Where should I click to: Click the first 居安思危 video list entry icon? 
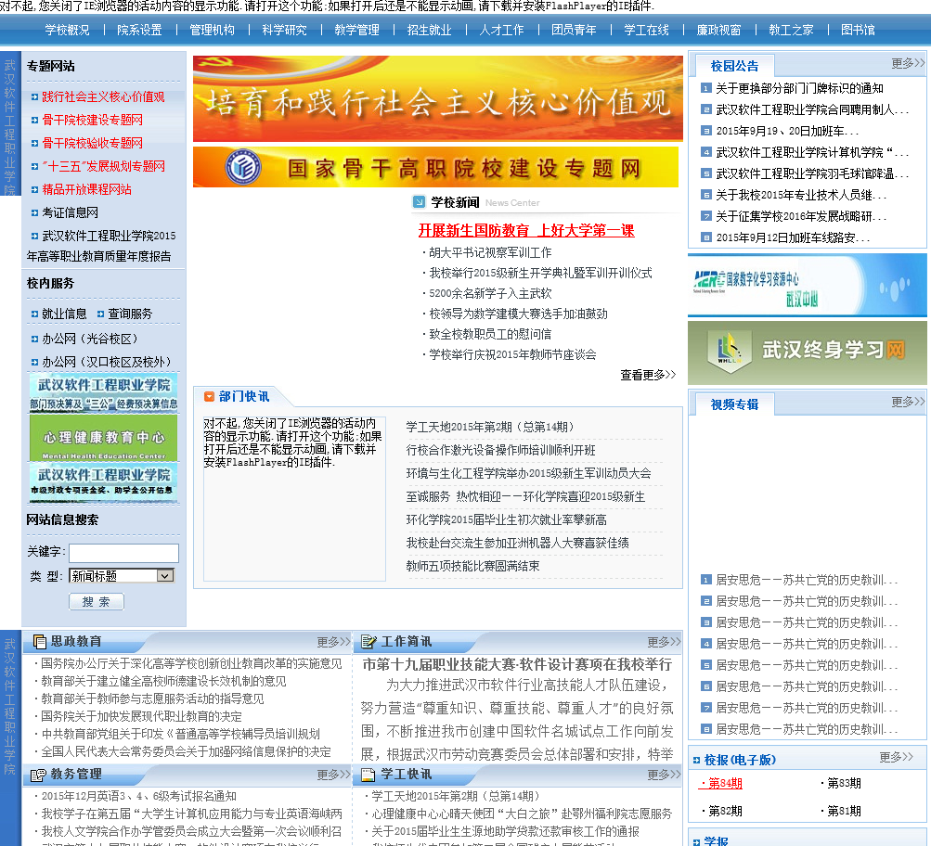tap(706, 580)
